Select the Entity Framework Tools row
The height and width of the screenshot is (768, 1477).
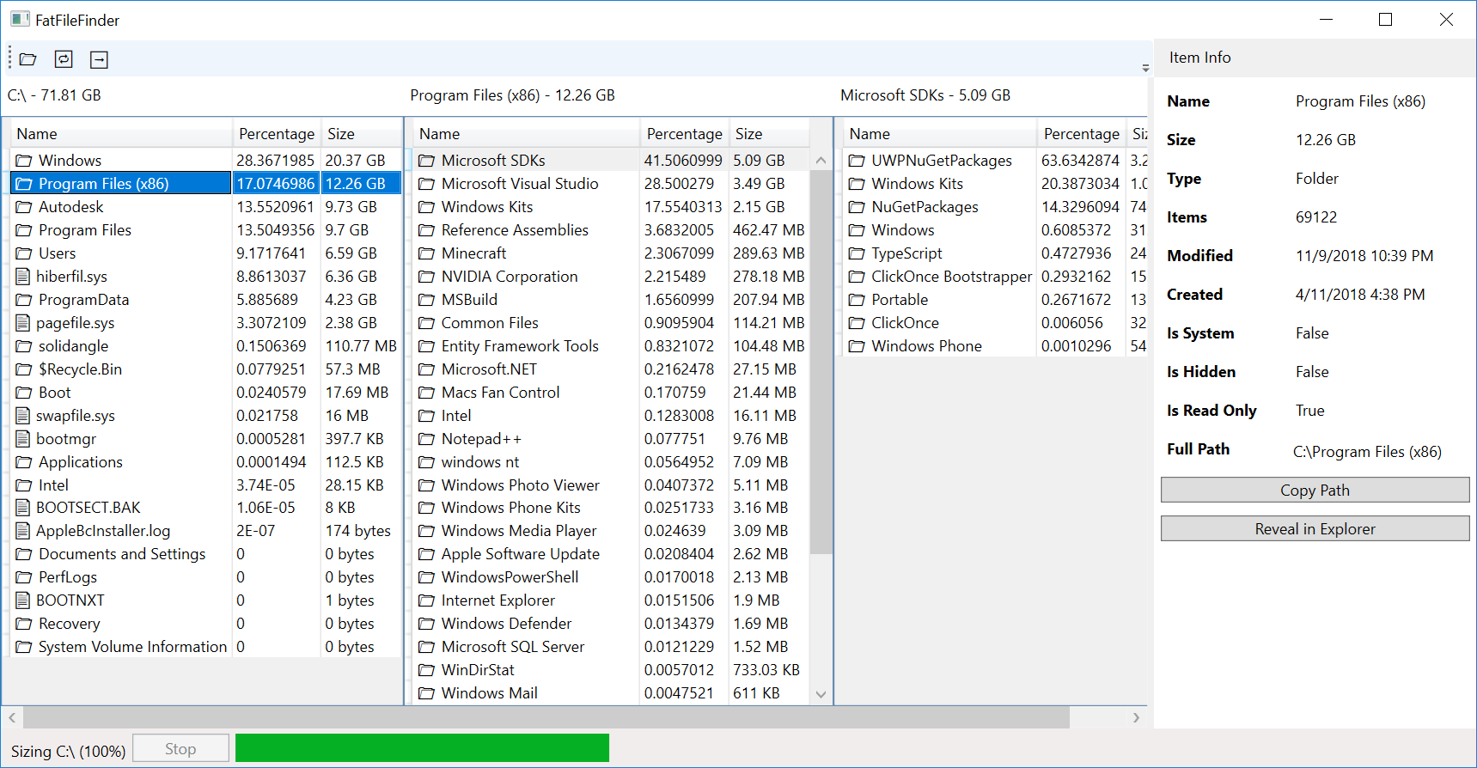point(612,346)
